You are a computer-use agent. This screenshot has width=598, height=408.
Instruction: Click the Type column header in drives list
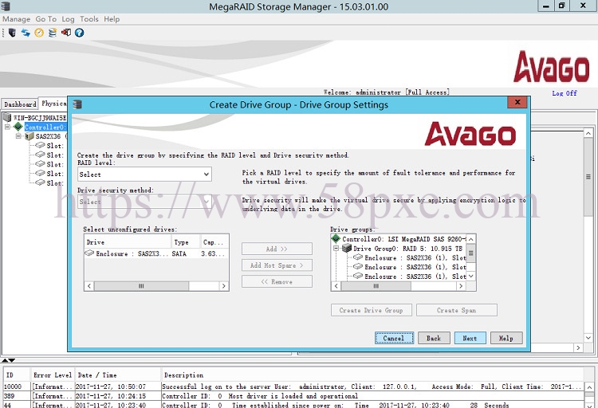(x=185, y=241)
